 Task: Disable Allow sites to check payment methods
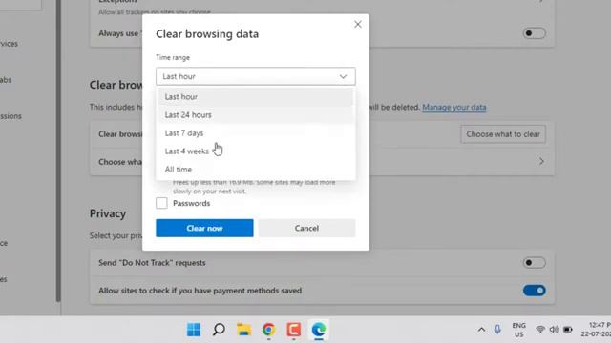[535, 291]
